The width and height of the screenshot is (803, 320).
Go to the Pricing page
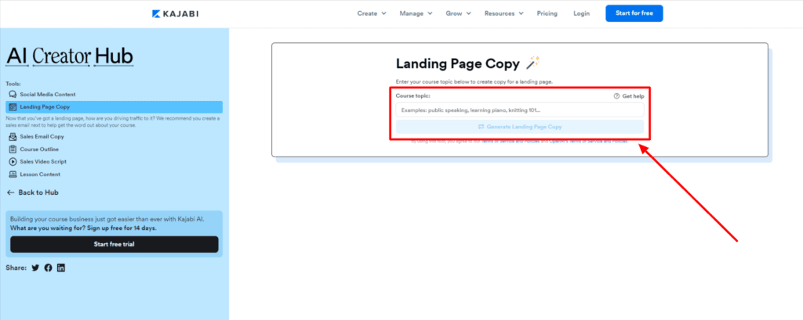tap(547, 14)
